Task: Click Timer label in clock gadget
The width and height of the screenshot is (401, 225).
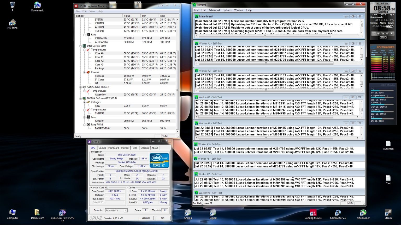Action: (391, 23)
